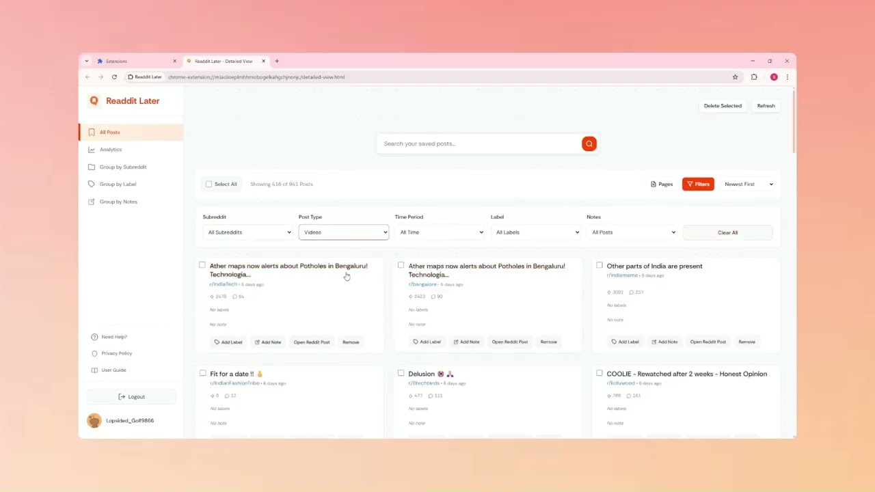Click the search your saved posts field
875x492 pixels.
click(x=479, y=143)
